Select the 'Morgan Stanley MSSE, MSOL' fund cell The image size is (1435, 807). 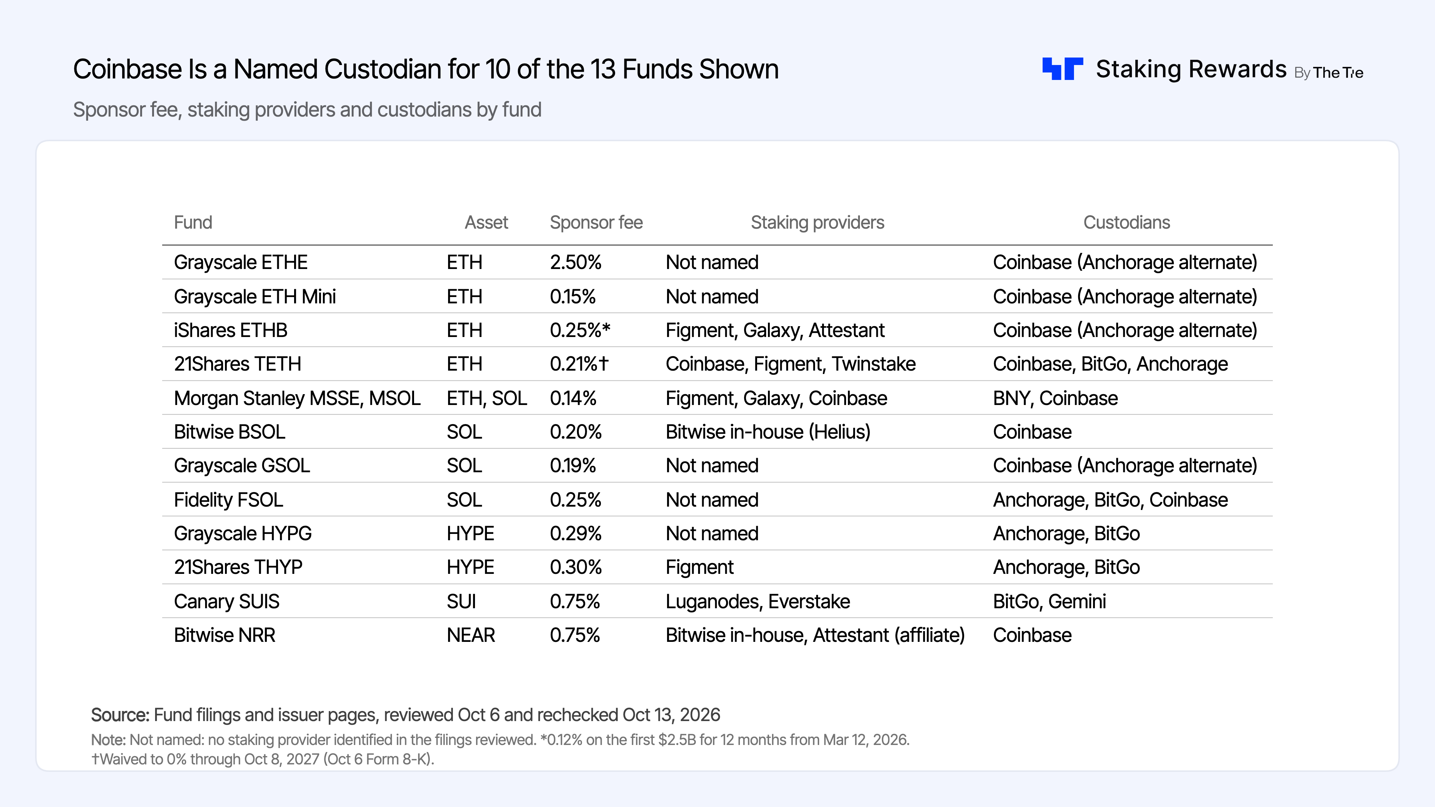(297, 398)
